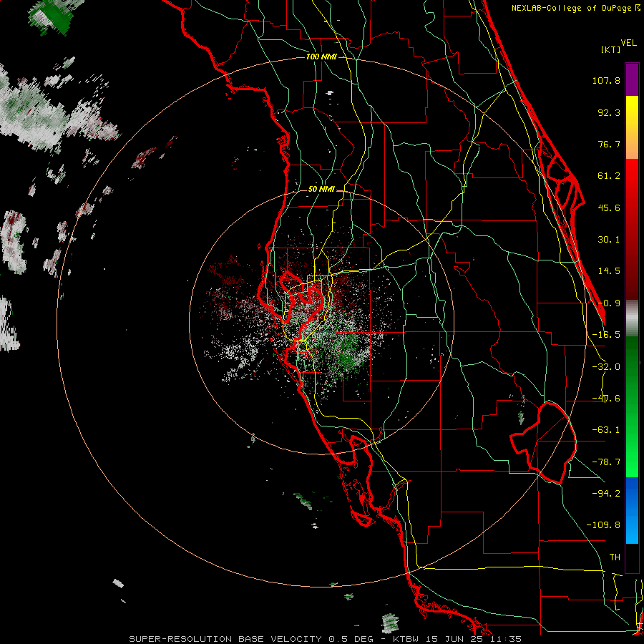
Task: Click the bright red segment of the color bar
Action: [632, 177]
